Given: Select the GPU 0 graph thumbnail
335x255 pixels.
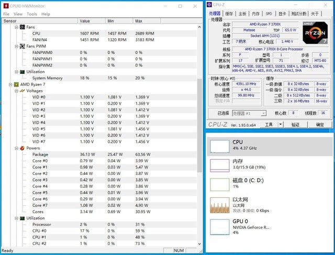Looking at the screenshot, I should [220, 227].
